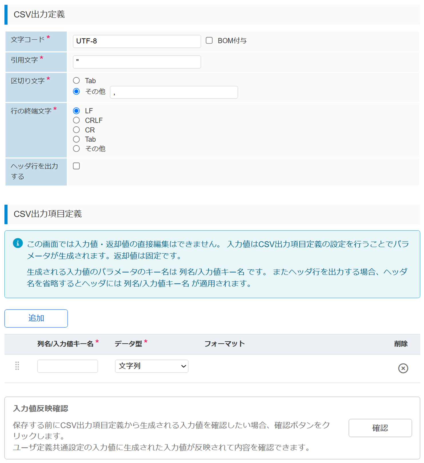Screen dimensions: 424x463
Task: Select Tab as the 区切り文字 delimiter
Action: coord(76,80)
